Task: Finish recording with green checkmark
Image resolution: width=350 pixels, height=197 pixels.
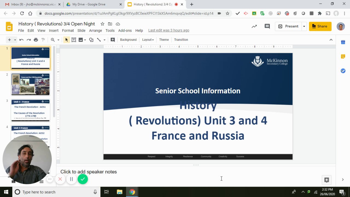Action: (x=83, y=179)
